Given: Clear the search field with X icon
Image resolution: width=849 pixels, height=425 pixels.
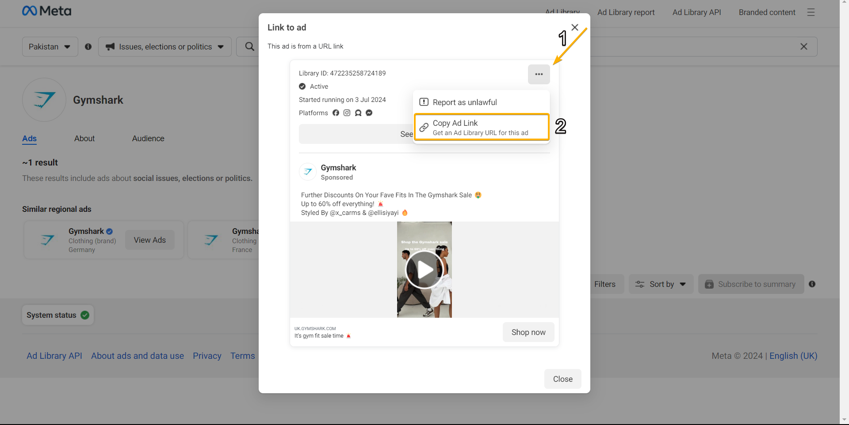Looking at the screenshot, I should [x=803, y=47].
